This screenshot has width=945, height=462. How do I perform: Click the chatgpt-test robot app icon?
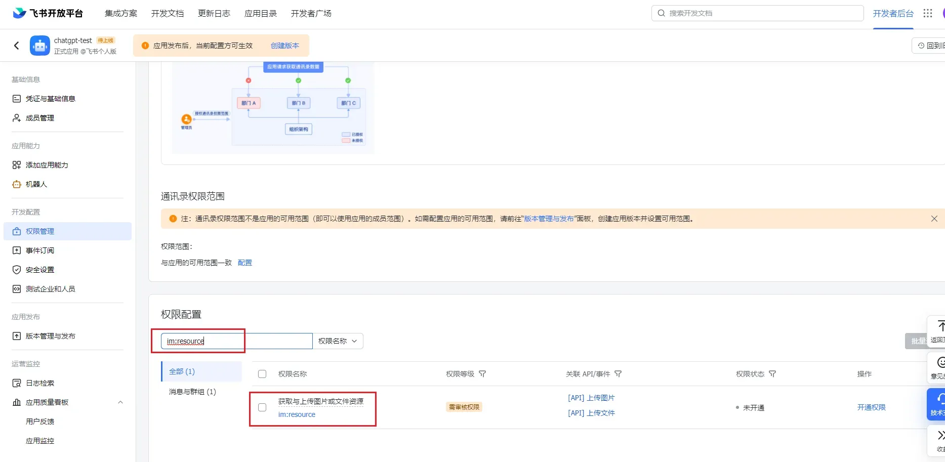click(x=40, y=46)
